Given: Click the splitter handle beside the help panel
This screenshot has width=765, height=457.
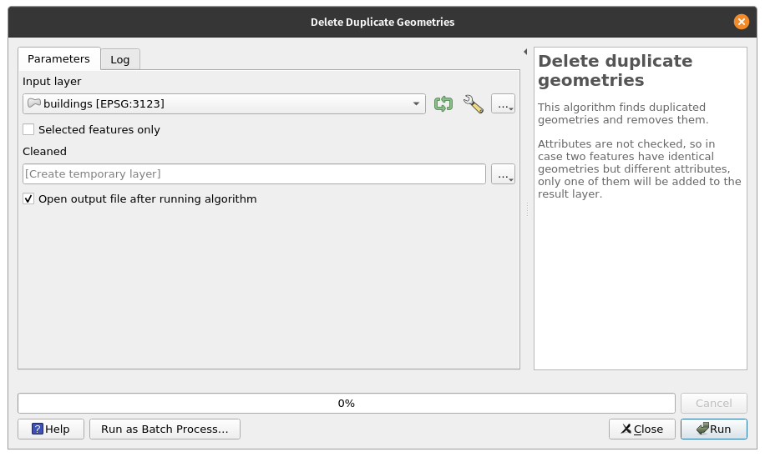Looking at the screenshot, I should click(527, 208).
